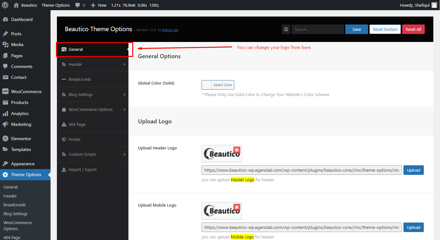This screenshot has width=440, height=240.
Task: Focus the theme options Search field
Action: click(x=318, y=29)
